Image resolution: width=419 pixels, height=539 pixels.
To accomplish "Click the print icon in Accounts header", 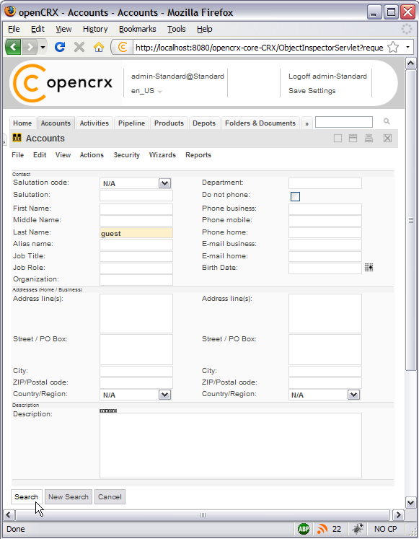I will point(369,139).
